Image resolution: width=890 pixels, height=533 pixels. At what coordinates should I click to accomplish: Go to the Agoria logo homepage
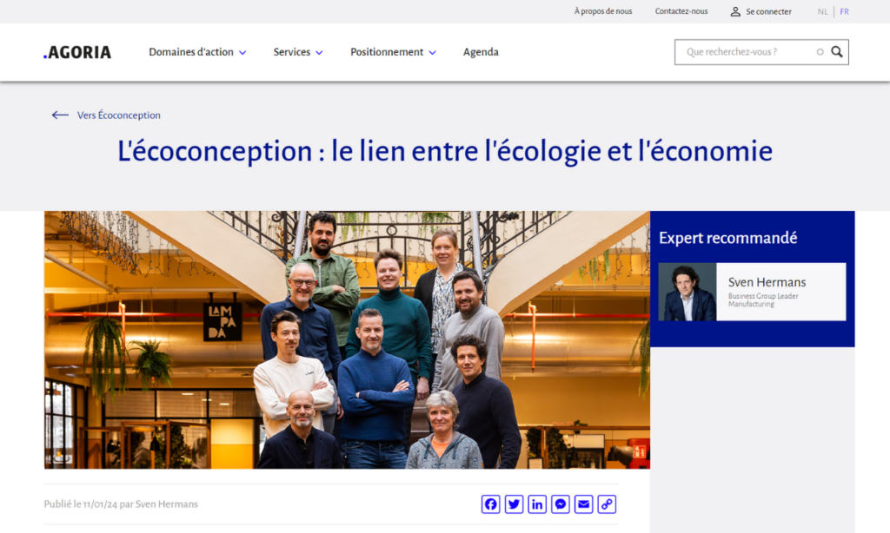[77, 52]
